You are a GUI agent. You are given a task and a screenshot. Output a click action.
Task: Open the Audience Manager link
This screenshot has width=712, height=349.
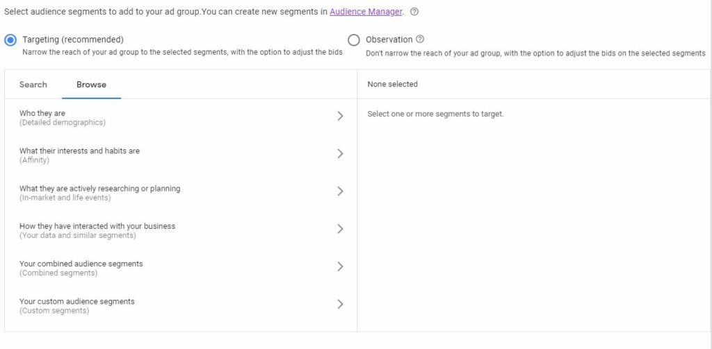366,12
